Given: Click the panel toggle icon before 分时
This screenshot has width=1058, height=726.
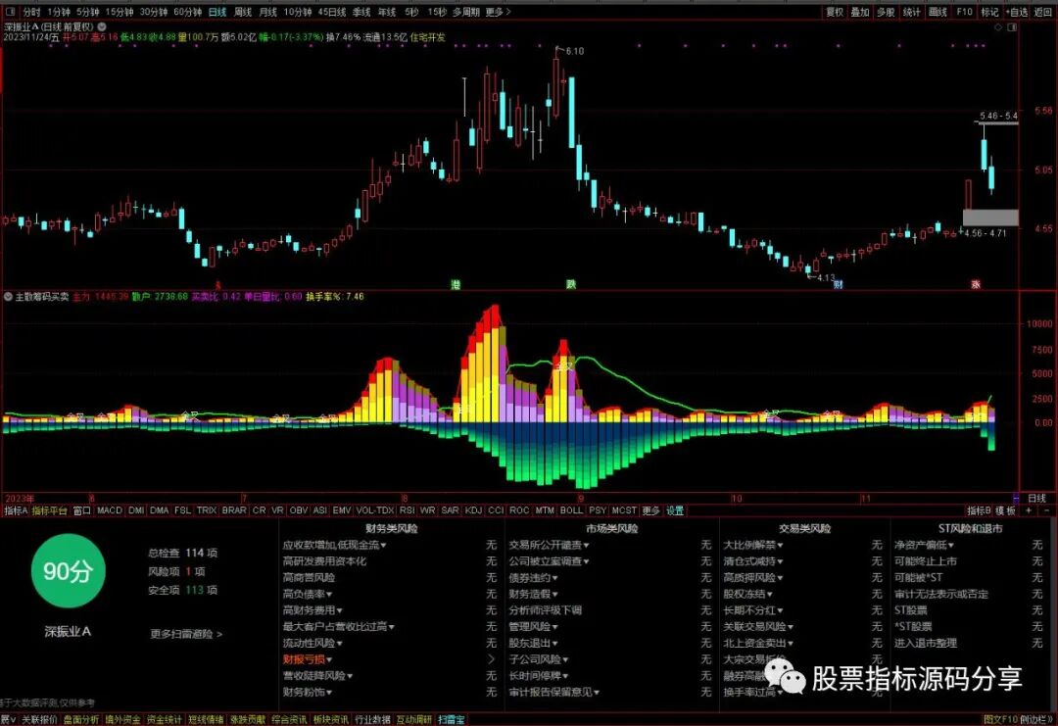Looking at the screenshot, I should [x=10, y=12].
